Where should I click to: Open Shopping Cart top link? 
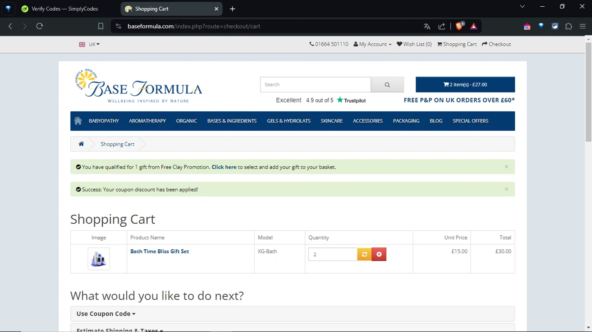pos(457,44)
